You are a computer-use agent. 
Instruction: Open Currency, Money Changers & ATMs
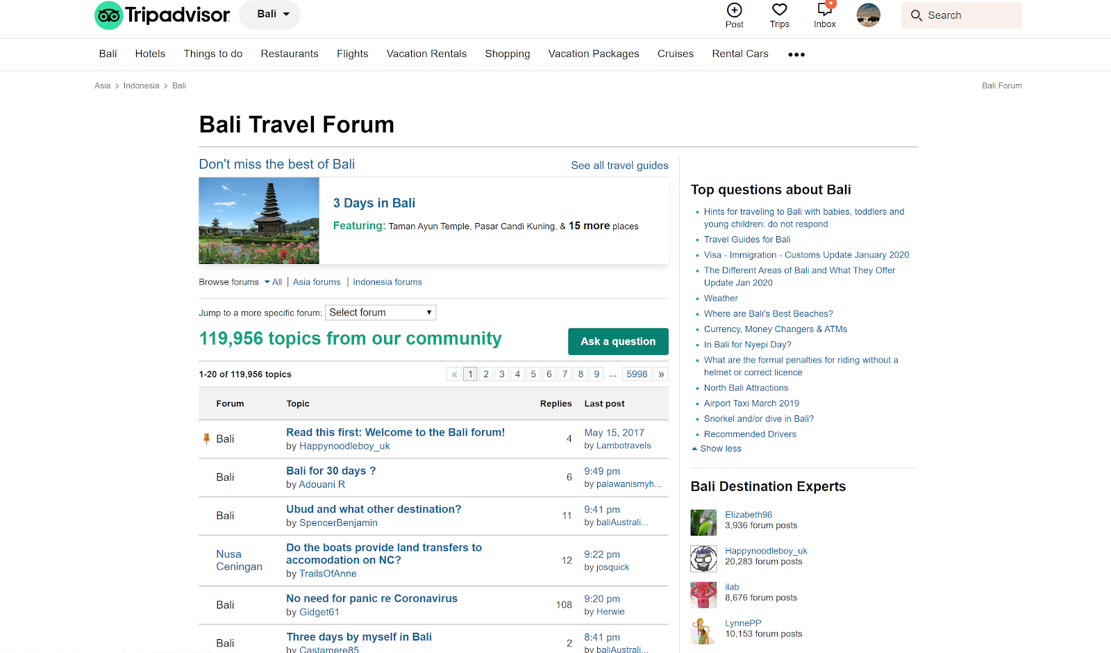click(x=776, y=329)
